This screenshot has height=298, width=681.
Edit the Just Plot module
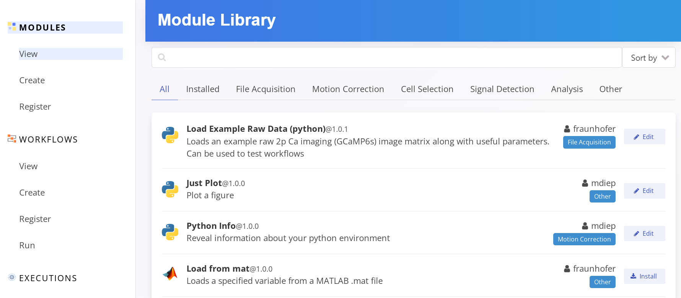click(x=644, y=191)
